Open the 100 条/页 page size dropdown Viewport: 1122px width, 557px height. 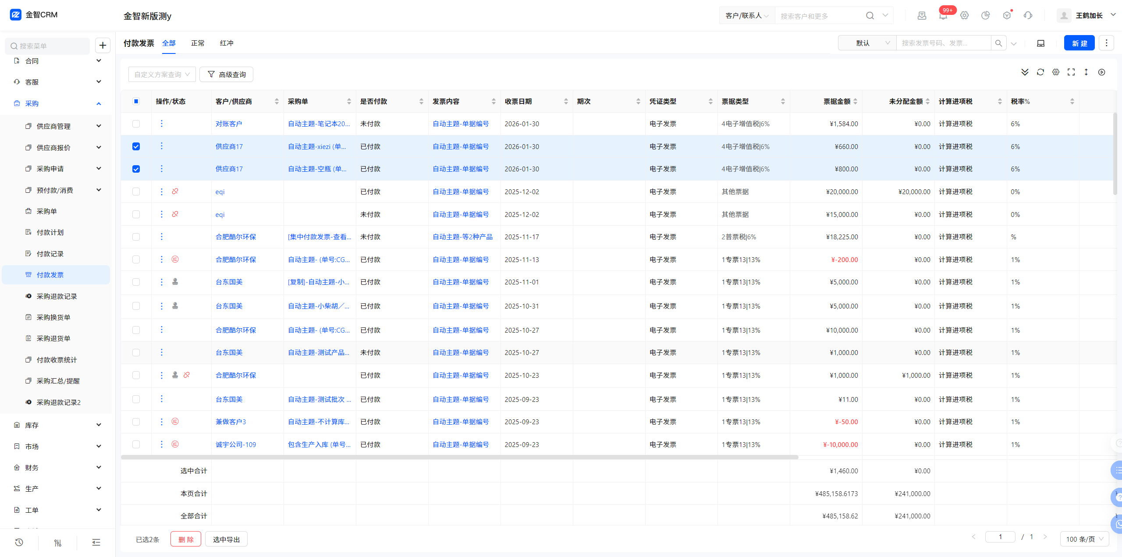pos(1084,539)
